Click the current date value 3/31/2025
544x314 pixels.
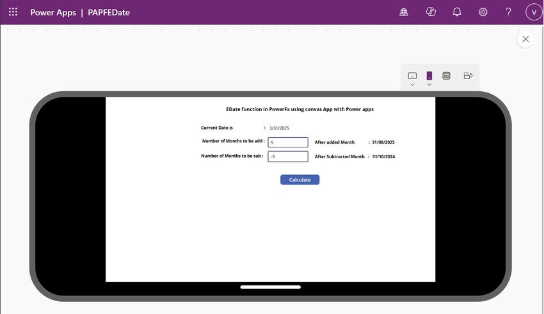click(279, 128)
